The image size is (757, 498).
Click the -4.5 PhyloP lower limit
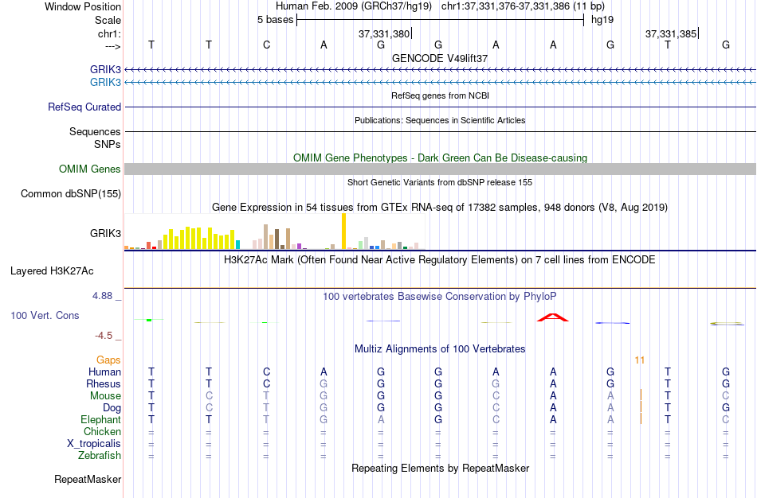104,336
